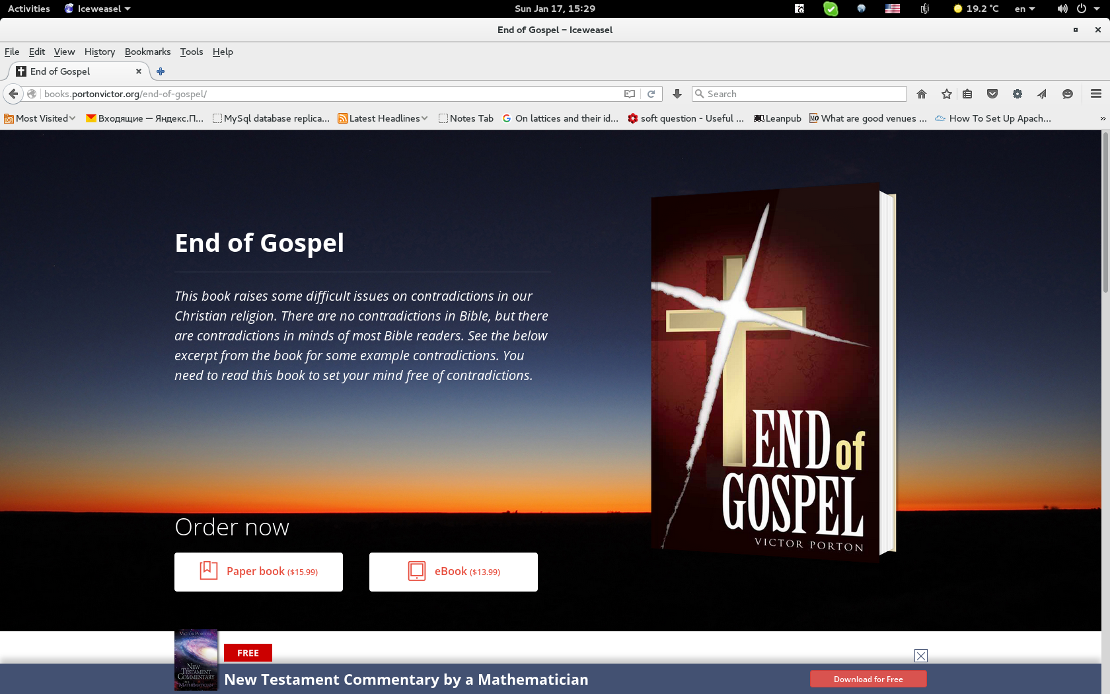This screenshot has width=1110, height=694.
Task: Open the View menu
Action: pos(64,52)
